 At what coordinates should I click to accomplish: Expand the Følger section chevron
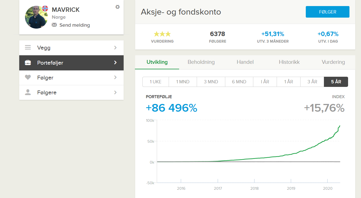[115, 78]
